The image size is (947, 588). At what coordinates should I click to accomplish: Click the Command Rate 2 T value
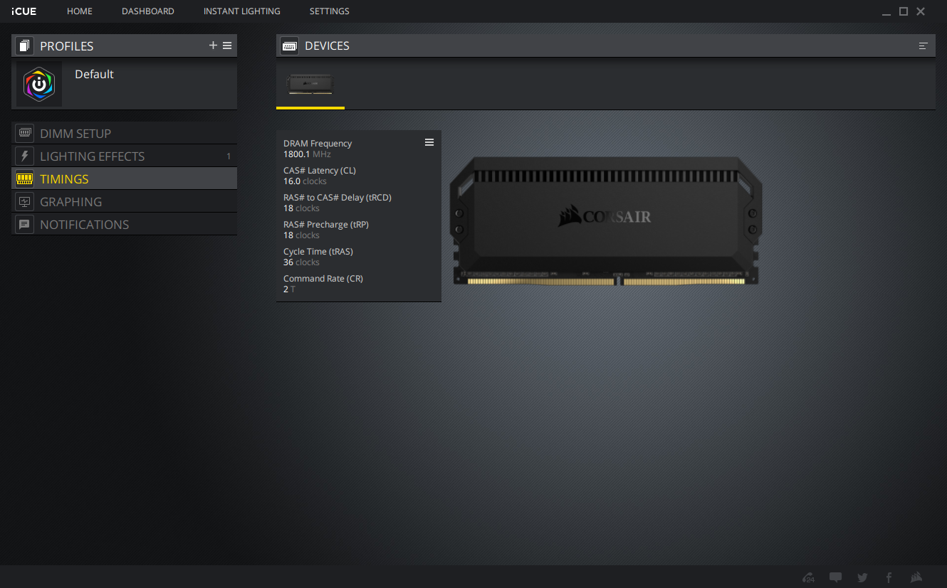click(x=289, y=289)
